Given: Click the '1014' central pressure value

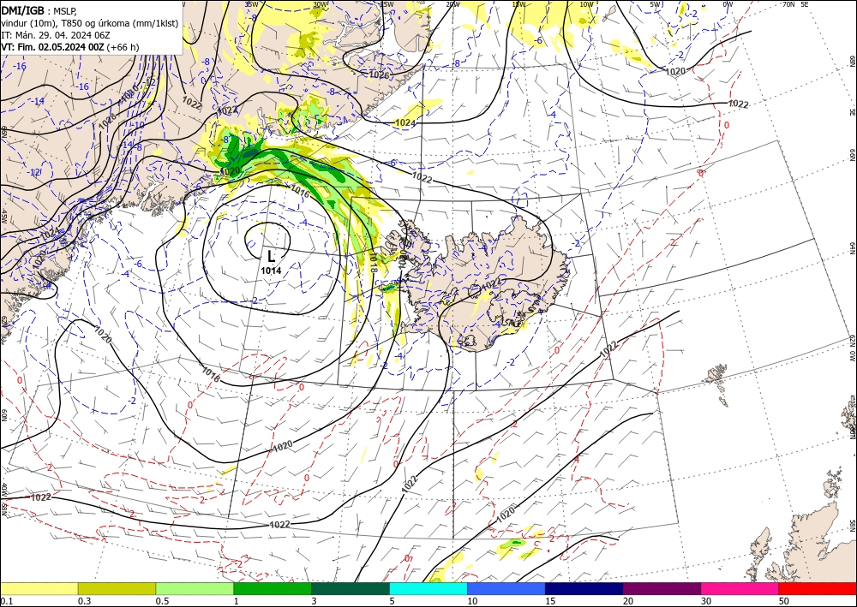Looking at the screenshot, I should [271, 271].
